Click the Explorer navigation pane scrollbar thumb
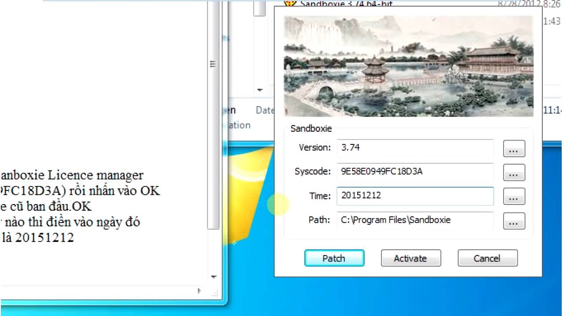This screenshot has width=563, height=316. click(260, 8)
